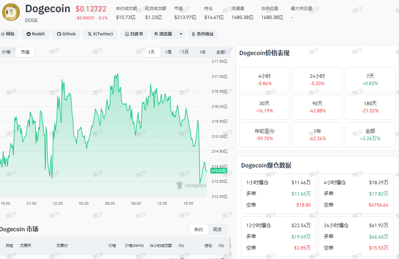
Task: Click the Dogecoin爆仓数据 heading
Action: coord(266,165)
